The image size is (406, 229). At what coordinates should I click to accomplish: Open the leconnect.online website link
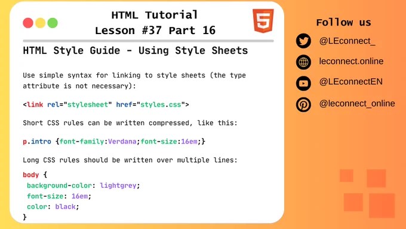click(x=351, y=61)
